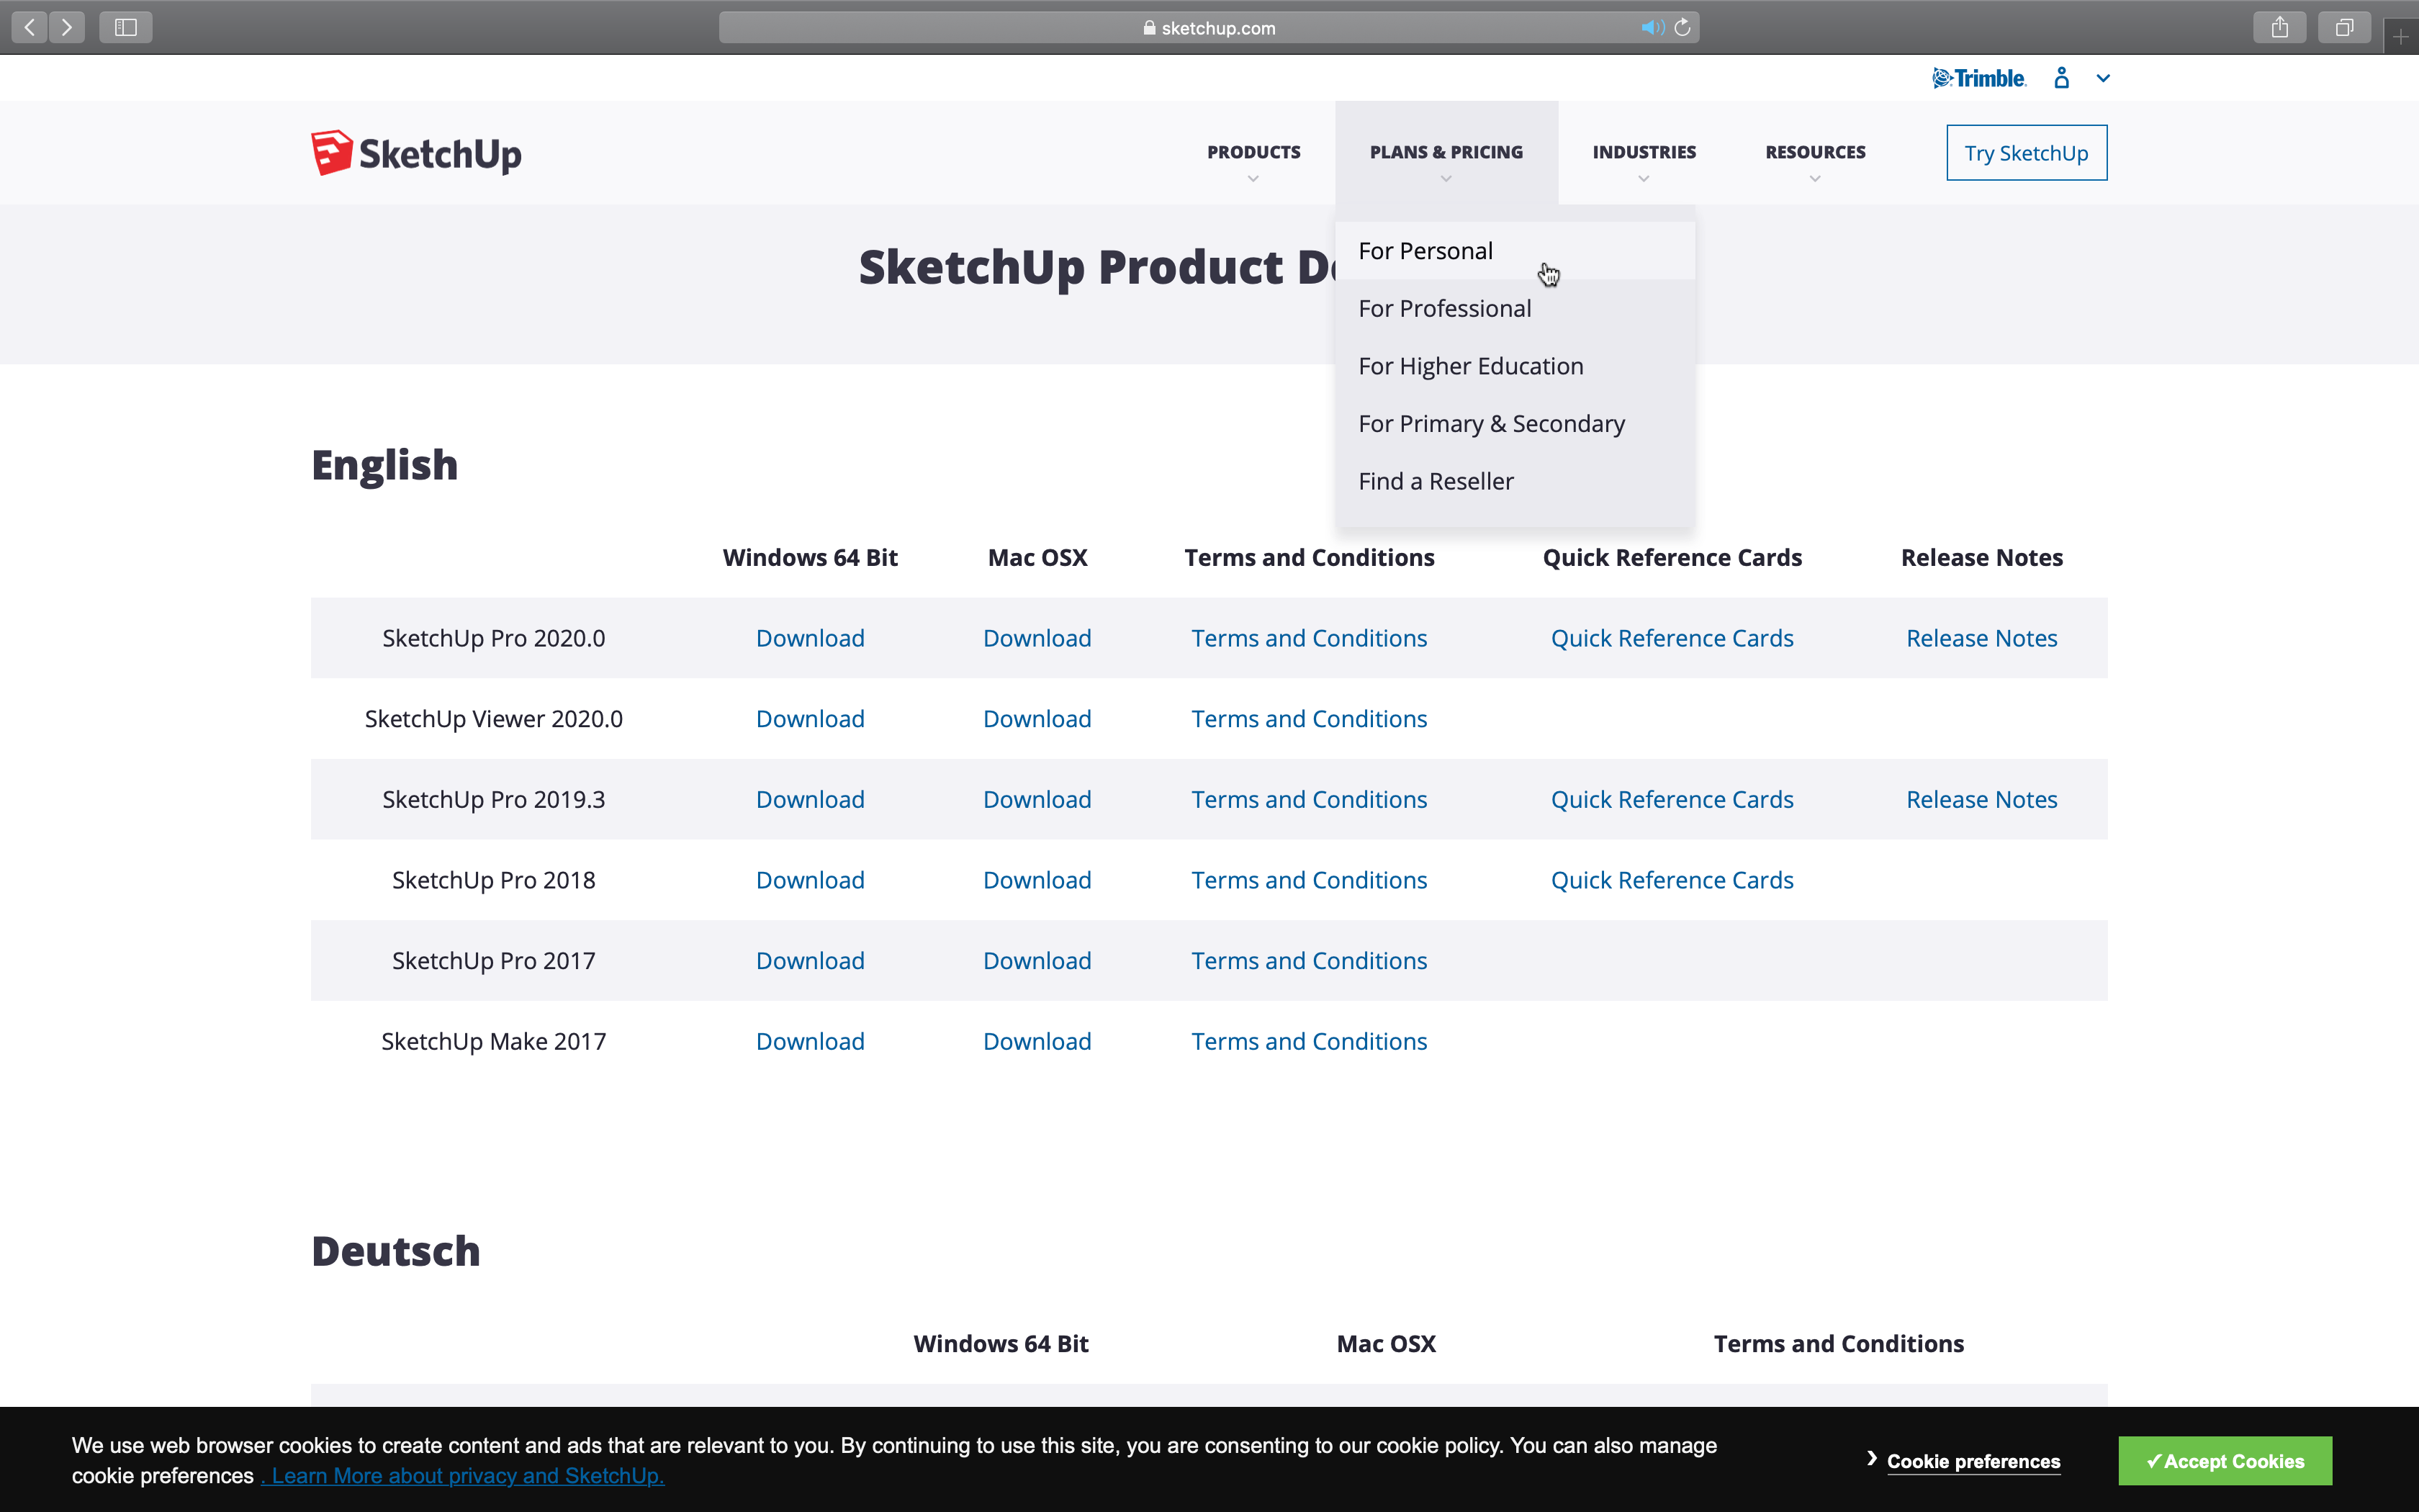Image resolution: width=2419 pixels, height=1512 pixels.
Task: Open Cookie preferences
Action: pyautogui.click(x=1973, y=1461)
